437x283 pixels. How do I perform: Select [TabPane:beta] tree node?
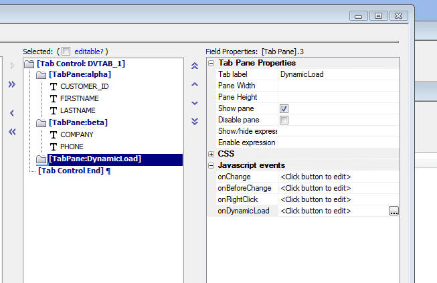78,122
